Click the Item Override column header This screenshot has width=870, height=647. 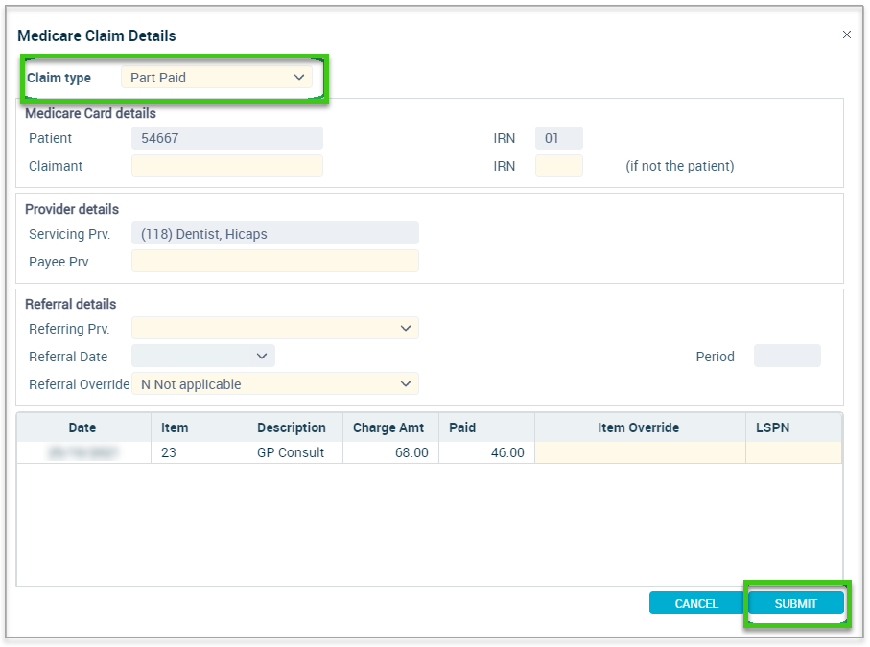(x=641, y=427)
